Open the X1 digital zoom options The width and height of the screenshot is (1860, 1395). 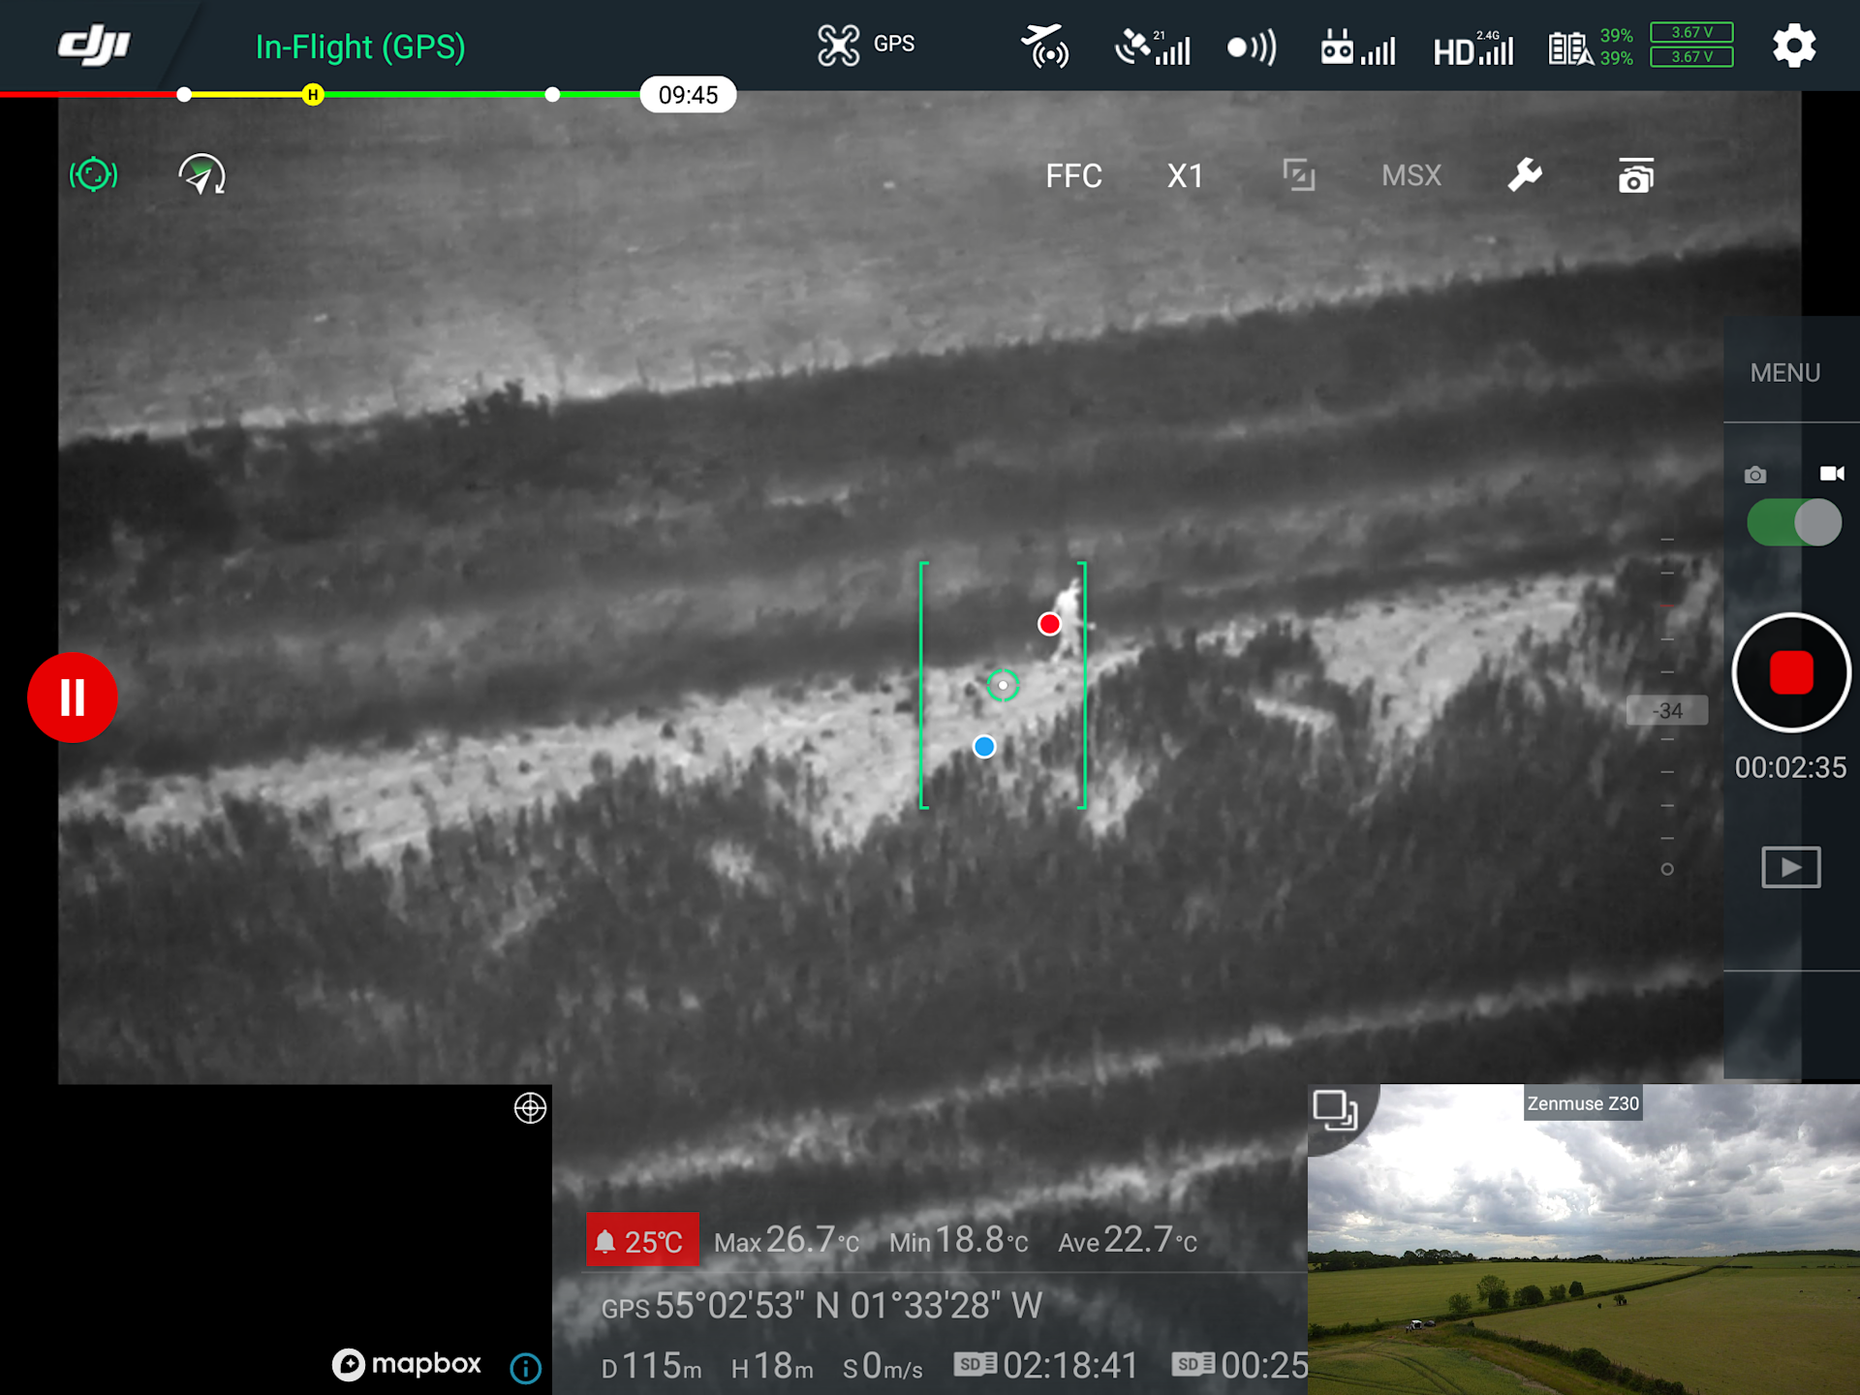click(1185, 175)
